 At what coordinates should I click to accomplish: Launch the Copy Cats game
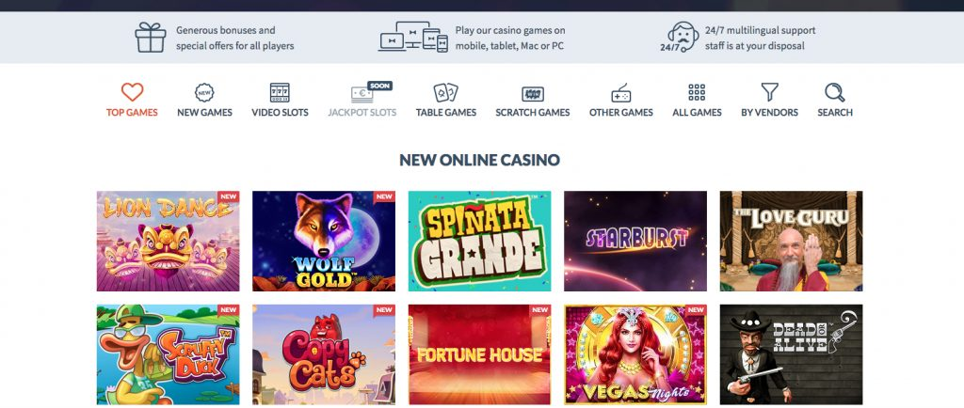click(x=324, y=354)
